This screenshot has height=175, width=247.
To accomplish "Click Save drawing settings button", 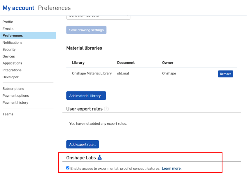I will pyautogui.click(x=86, y=30).
